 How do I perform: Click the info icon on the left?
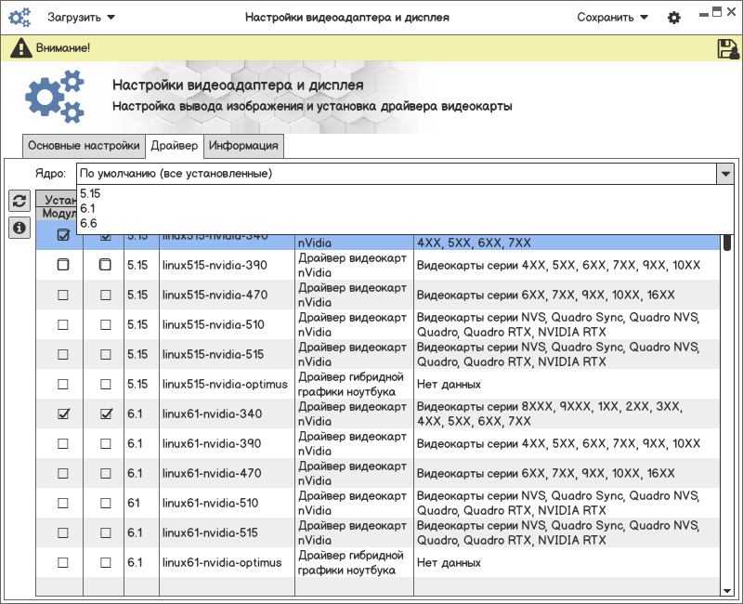[19, 228]
